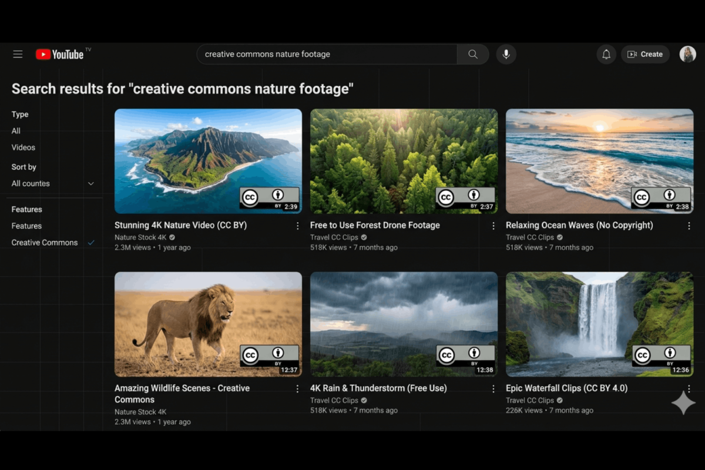Image resolution: width=705 pixels, height=470 pixels.
Task: Open options menu for Stunning 4K Nature Video
Action: coord(297,226)
